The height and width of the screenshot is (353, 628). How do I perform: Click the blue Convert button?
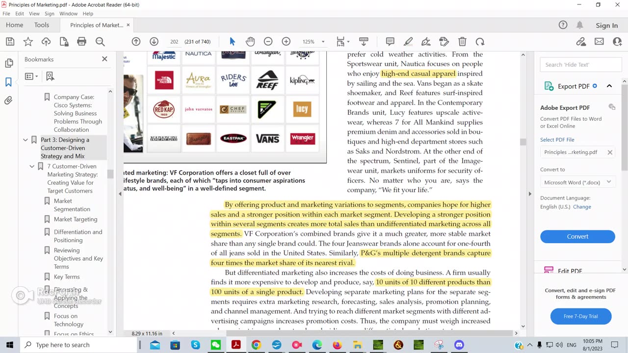tap(577, 236)
